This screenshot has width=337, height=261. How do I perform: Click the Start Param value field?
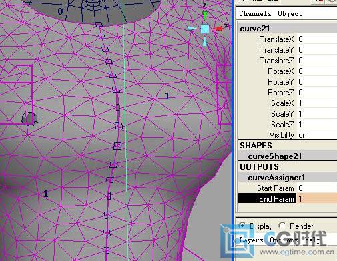point(317,188)
